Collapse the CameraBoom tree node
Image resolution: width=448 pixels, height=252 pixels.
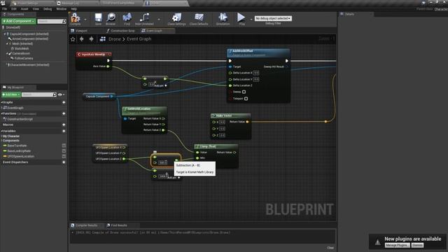click(7, 53)
